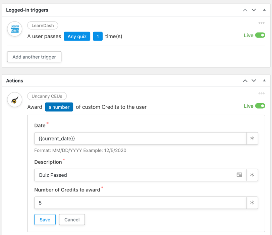Edit the '1' times count token

(x=98, y=36)
